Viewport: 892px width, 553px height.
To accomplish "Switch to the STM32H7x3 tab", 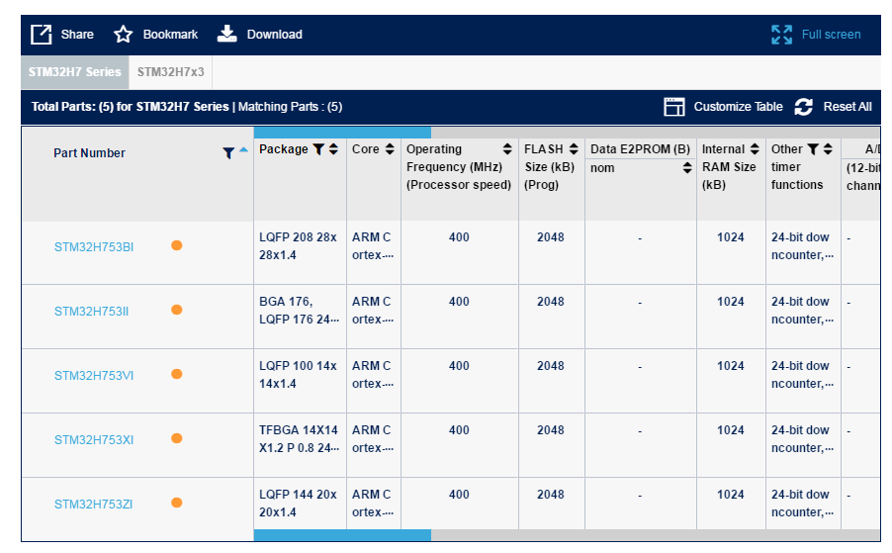I will (171, 71).
